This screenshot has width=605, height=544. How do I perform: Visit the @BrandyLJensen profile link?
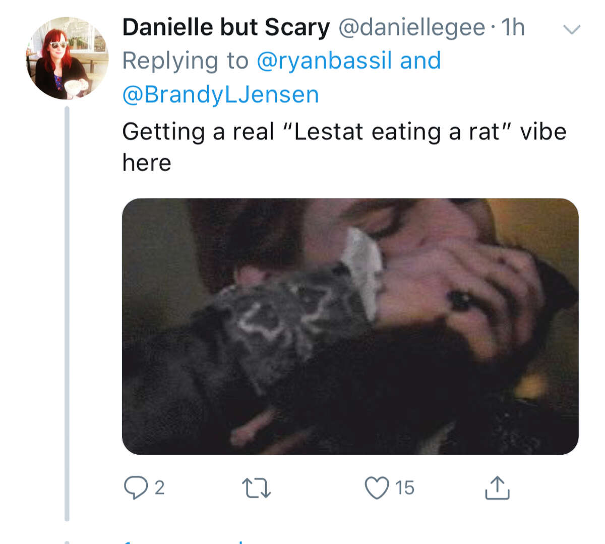point(221,94)
